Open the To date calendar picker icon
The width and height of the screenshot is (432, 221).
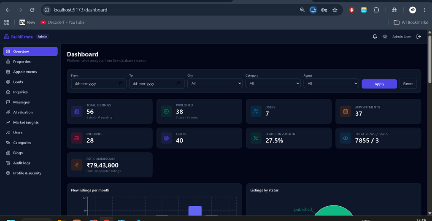click(179, 84)
